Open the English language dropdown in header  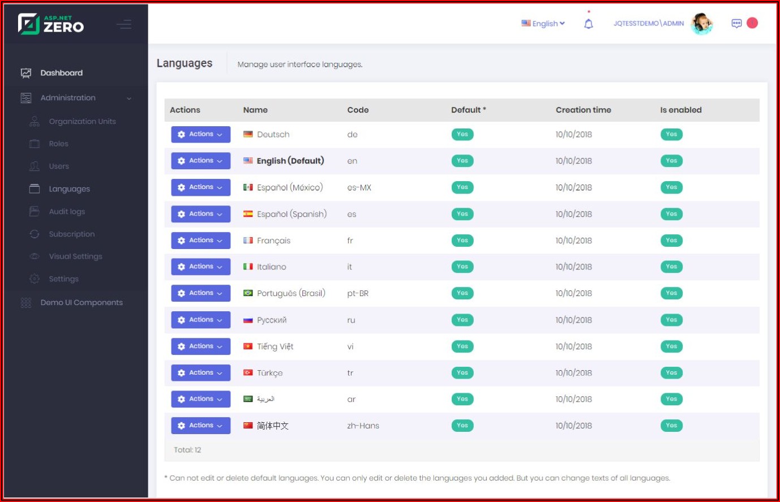[543, 23]
